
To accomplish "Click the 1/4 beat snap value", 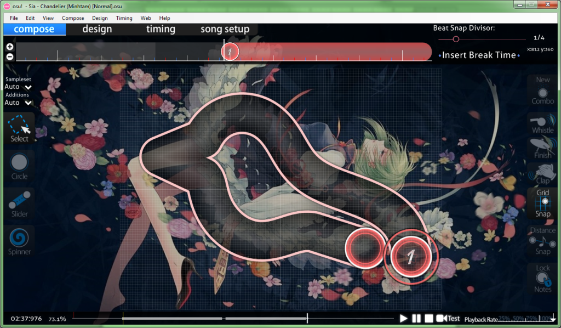I will 539,38.
